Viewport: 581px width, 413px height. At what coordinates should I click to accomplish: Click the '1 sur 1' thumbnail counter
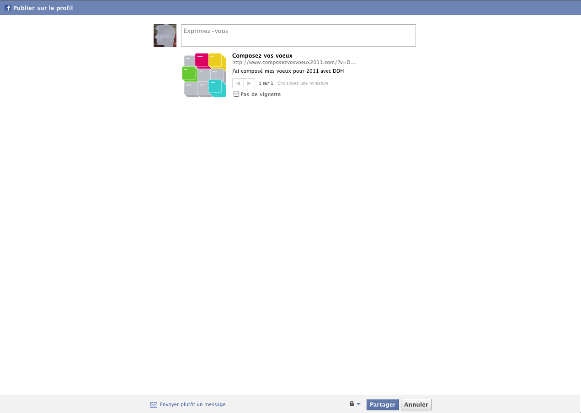coord(266,83)
